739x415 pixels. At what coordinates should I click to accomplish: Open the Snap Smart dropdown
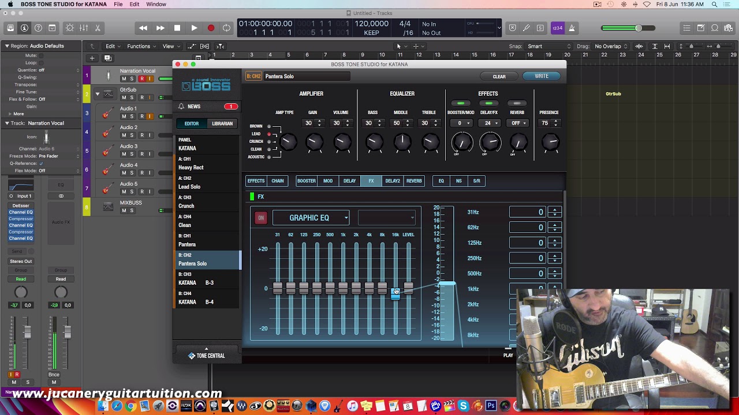pos(548,46)
